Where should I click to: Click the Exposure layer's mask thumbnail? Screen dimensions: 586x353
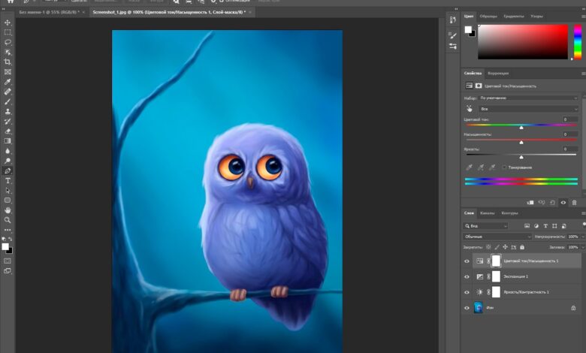(496, 276)
